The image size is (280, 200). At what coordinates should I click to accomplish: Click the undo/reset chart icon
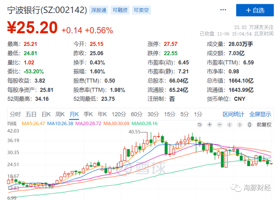(199, 125)
